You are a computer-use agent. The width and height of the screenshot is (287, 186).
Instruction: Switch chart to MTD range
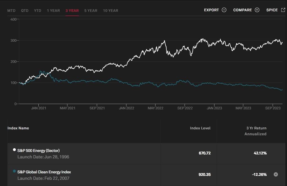pyautogui.click(x=11, y=11)
